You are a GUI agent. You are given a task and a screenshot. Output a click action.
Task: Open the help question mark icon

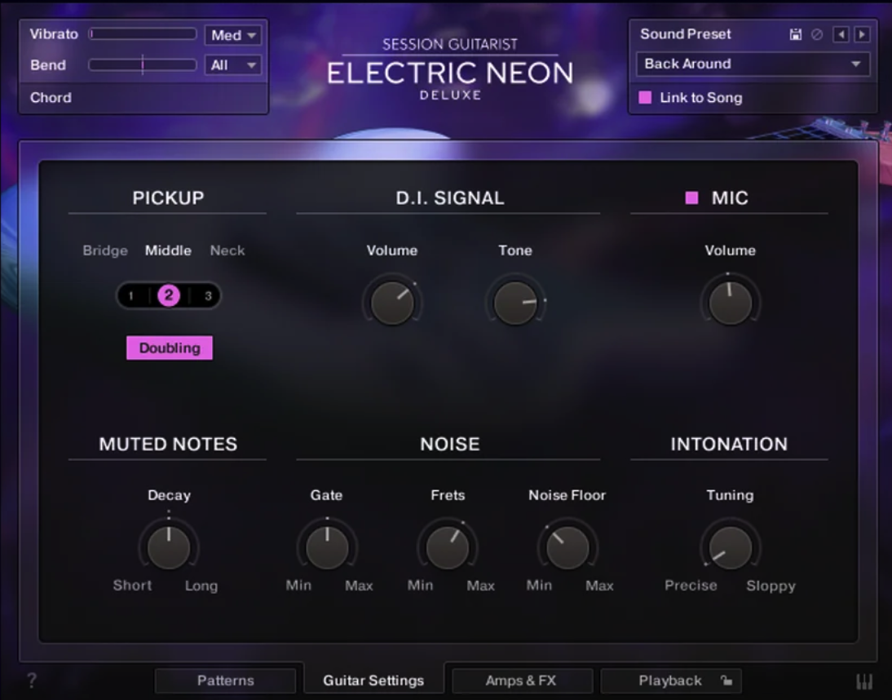[x=32, y=680]
